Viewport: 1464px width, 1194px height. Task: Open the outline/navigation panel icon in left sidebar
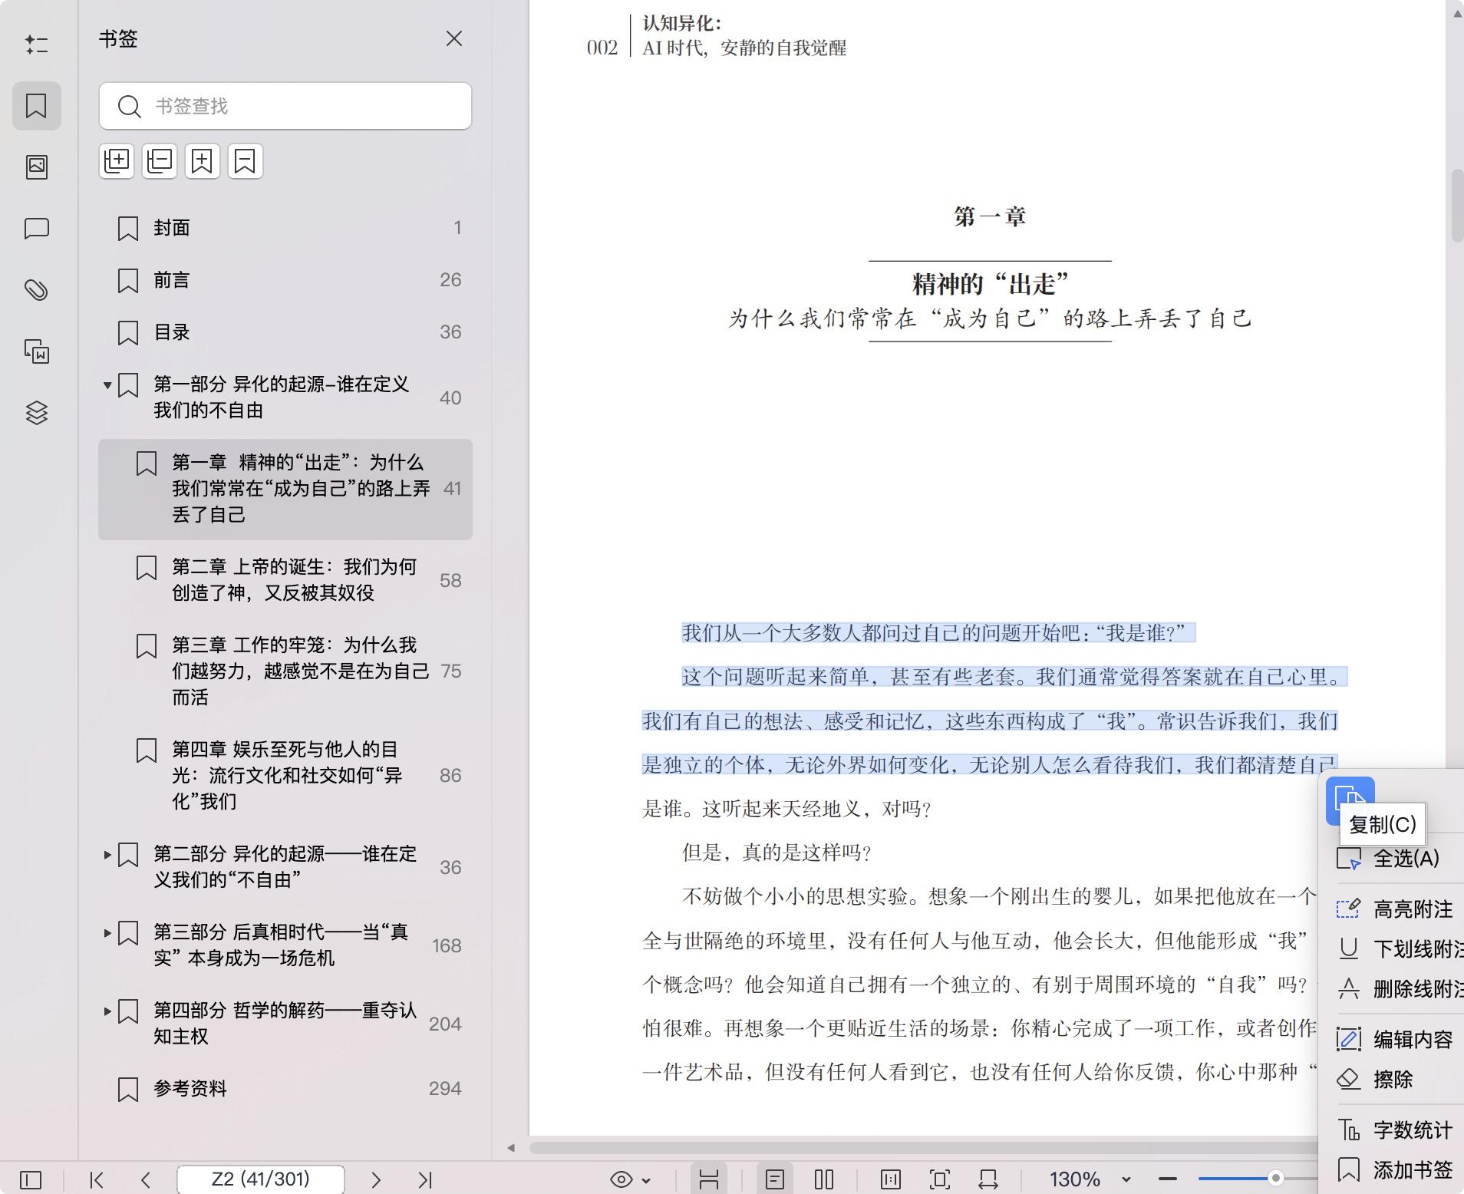click(36, 45)
